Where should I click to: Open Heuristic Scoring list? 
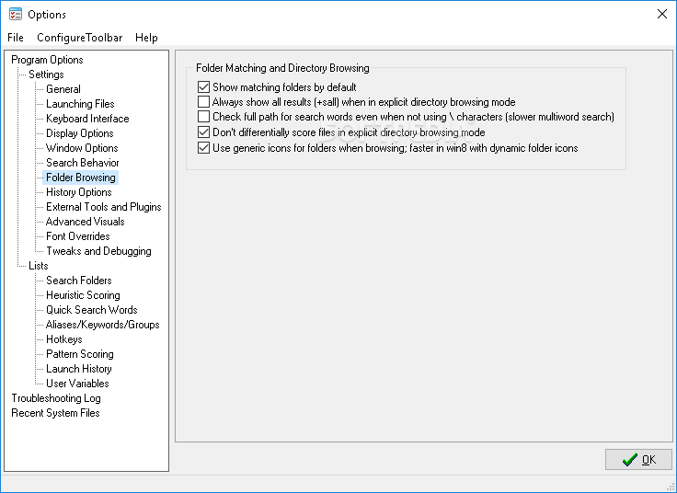pos(84,295)
